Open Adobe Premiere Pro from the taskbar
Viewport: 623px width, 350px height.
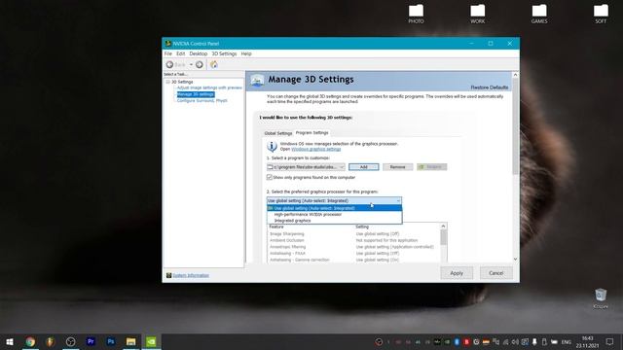tap(91, 341)
